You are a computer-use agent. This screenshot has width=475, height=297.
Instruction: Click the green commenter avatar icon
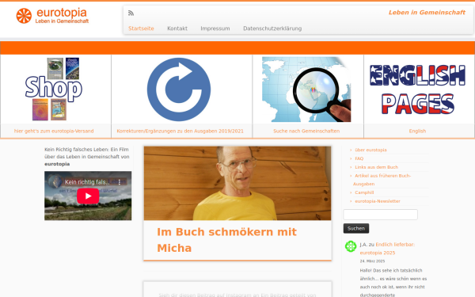point(351,246)
